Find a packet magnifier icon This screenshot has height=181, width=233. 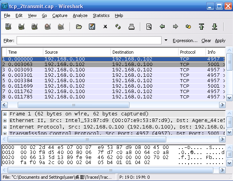click(149, 27)
